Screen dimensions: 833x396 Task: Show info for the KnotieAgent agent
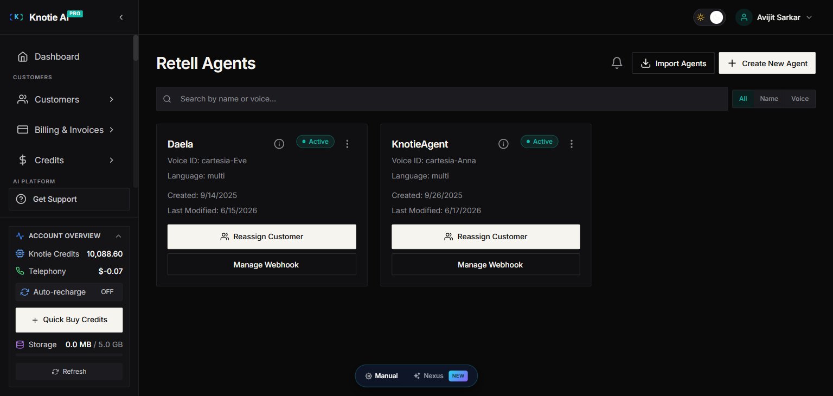(503, 144)
